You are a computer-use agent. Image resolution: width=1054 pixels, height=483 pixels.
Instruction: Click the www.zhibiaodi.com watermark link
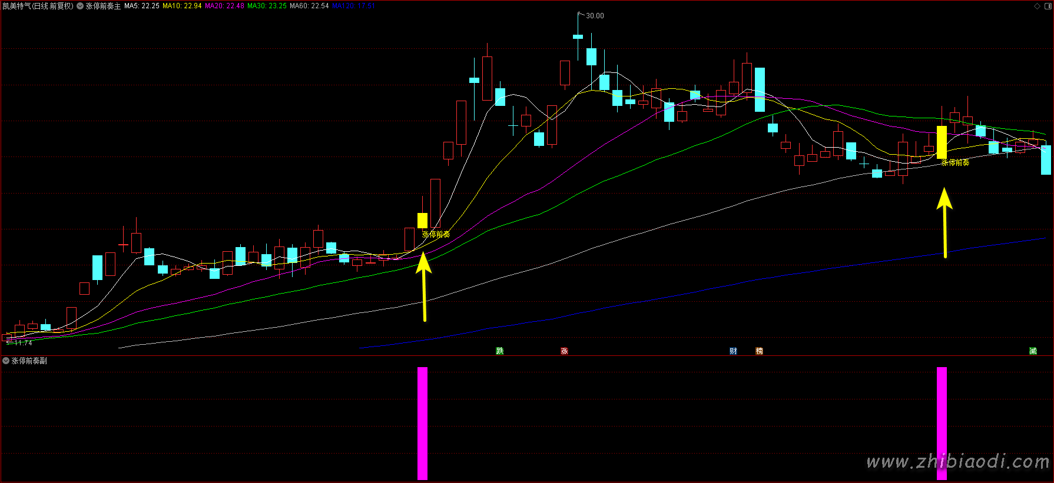(x=957, y=462)
